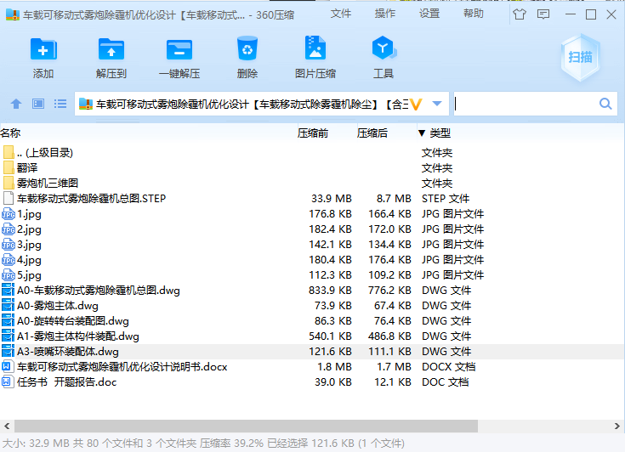The image size is (625, 452).
Task: Click the 删除 recycle bin icon
Action: [x=247, y=48]
